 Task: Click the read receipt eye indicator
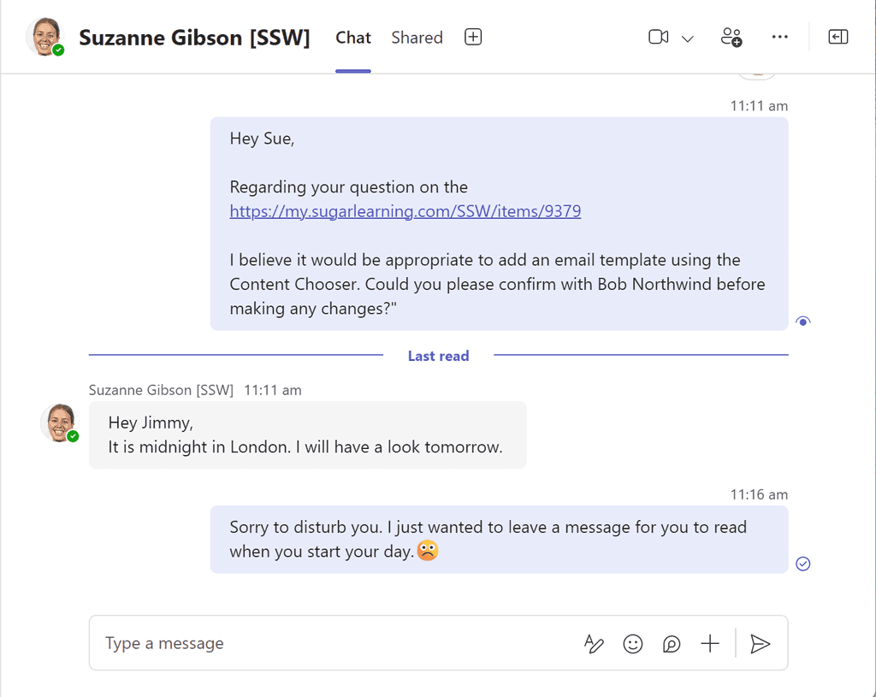802,321
